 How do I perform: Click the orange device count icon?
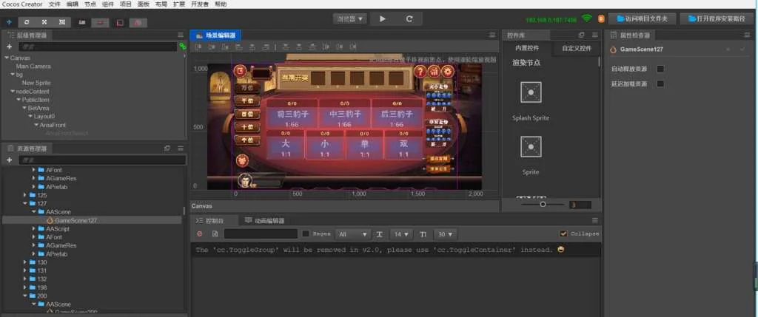pos(601,18)
